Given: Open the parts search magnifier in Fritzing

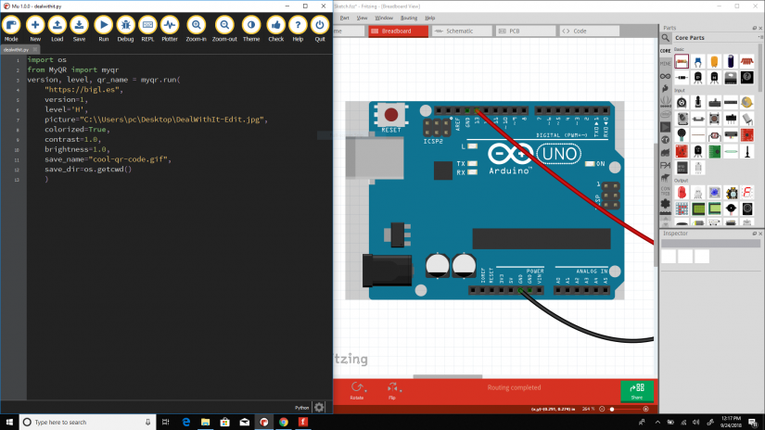Looking at the screenshot, I should (666, 38).
